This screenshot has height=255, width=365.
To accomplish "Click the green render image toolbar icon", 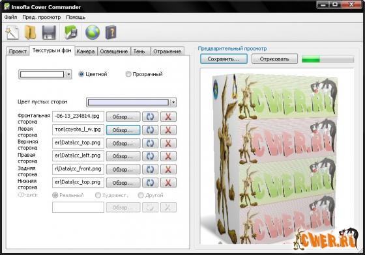I will [71, 33].
